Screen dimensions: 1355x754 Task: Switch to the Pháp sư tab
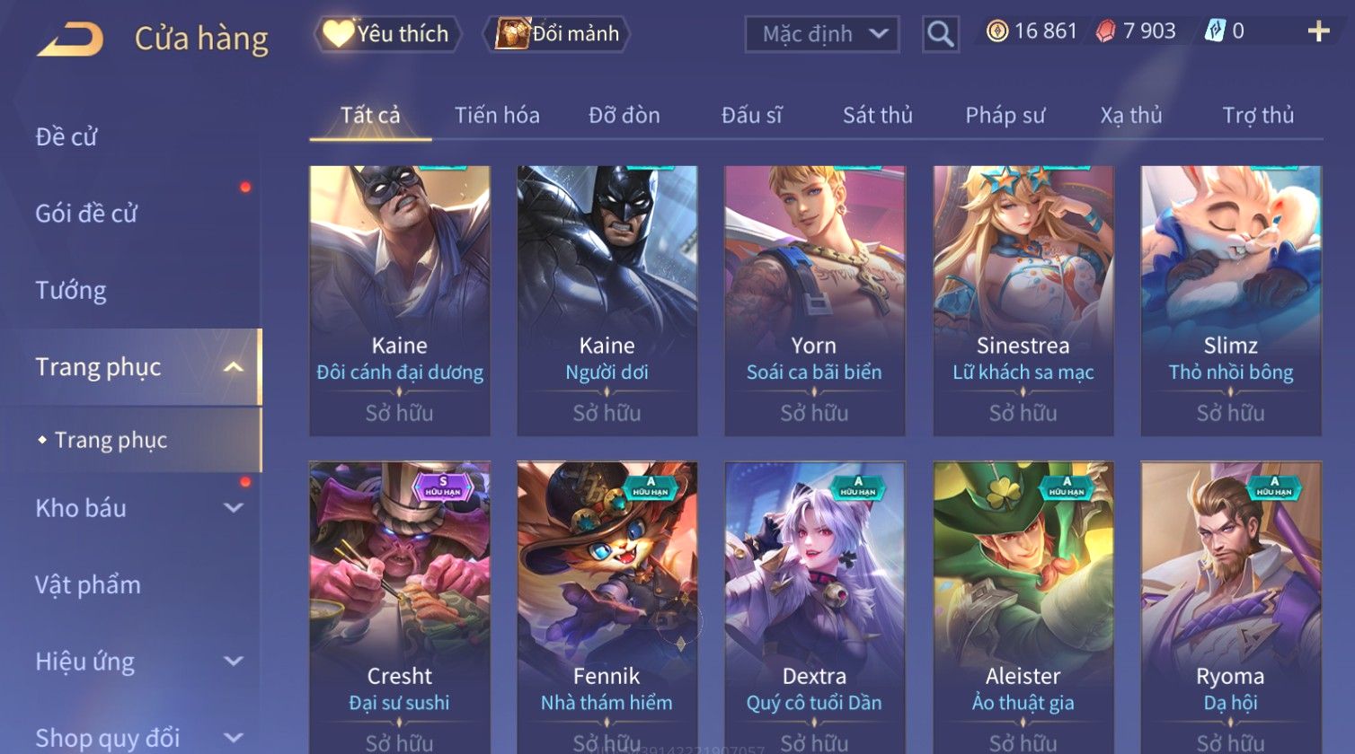pyautogui.click(x=1005, y=116)
